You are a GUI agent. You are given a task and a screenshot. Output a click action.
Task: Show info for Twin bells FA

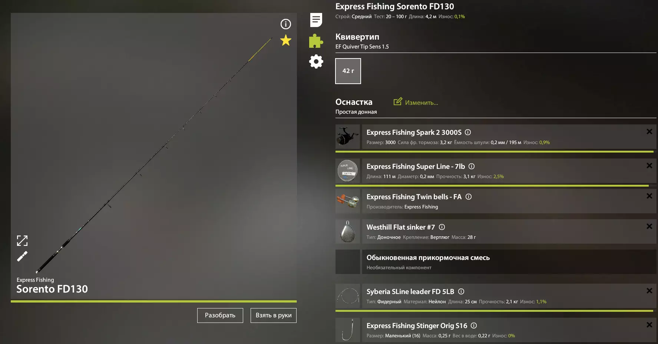[469, 197]
